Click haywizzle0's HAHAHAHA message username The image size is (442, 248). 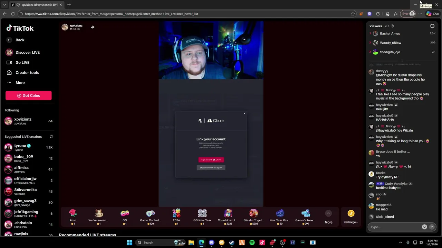coord(384,116)
